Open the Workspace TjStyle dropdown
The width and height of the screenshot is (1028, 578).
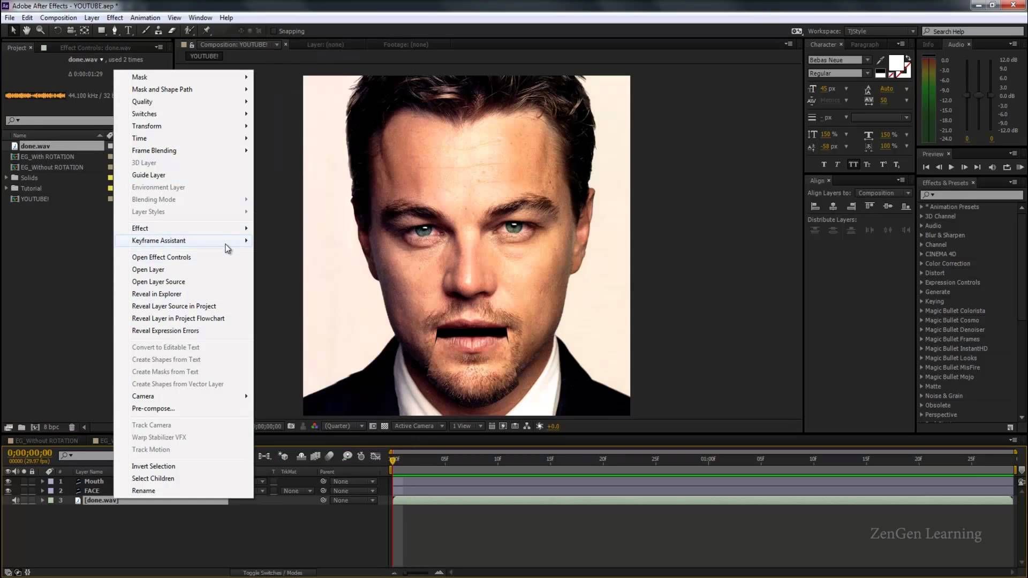click(x=881, y=31)
